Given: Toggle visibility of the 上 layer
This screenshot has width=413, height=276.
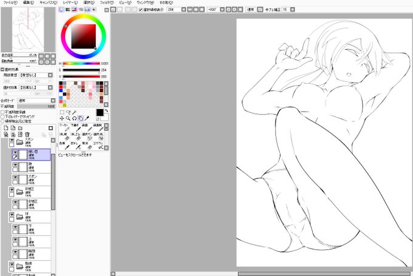Looking at the screenshot, I should [x=15, y=240].
